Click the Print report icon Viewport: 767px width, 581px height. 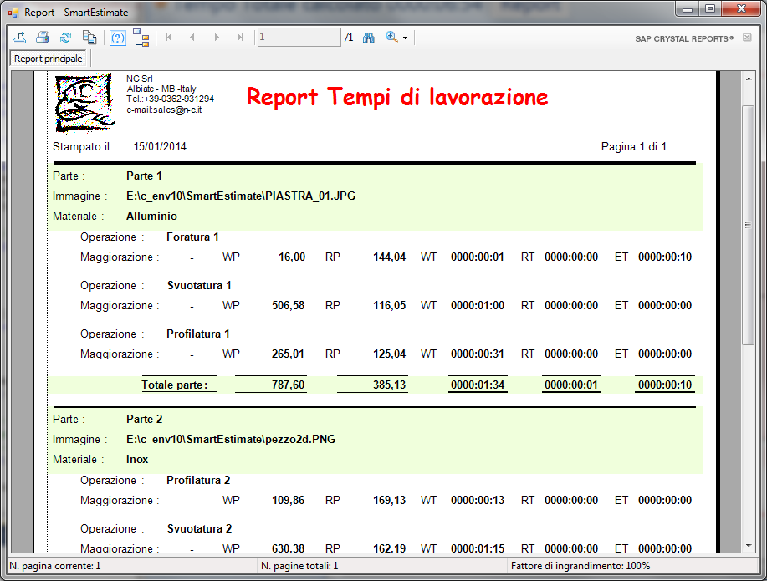tap(43, 37)
